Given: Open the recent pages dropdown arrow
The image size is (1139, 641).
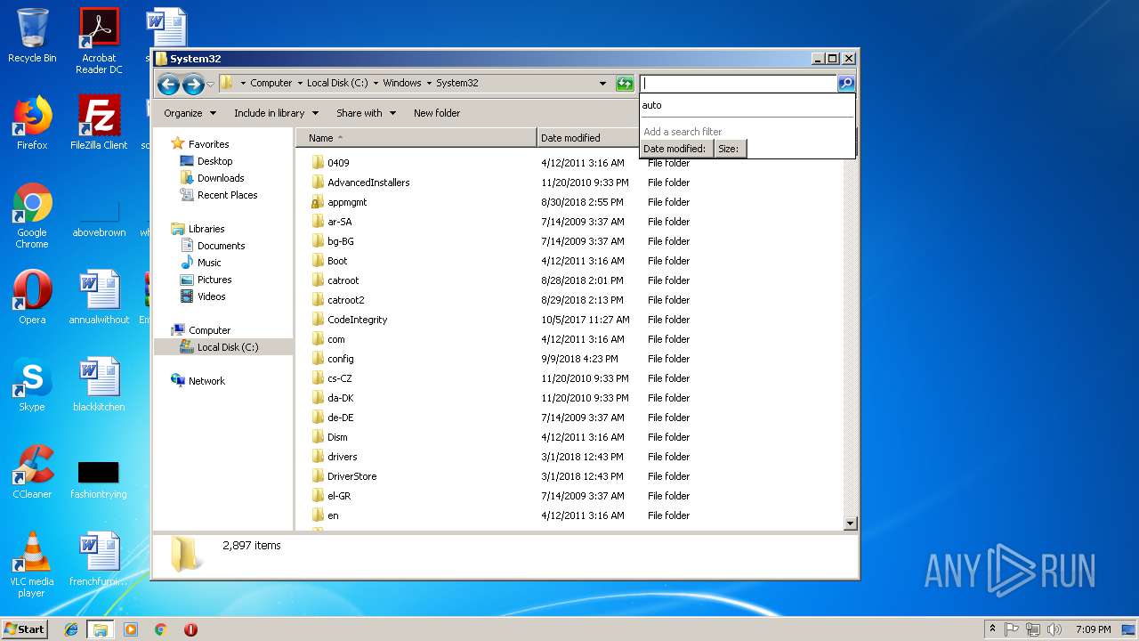Looking at the screenshot, I should [211, 84].
